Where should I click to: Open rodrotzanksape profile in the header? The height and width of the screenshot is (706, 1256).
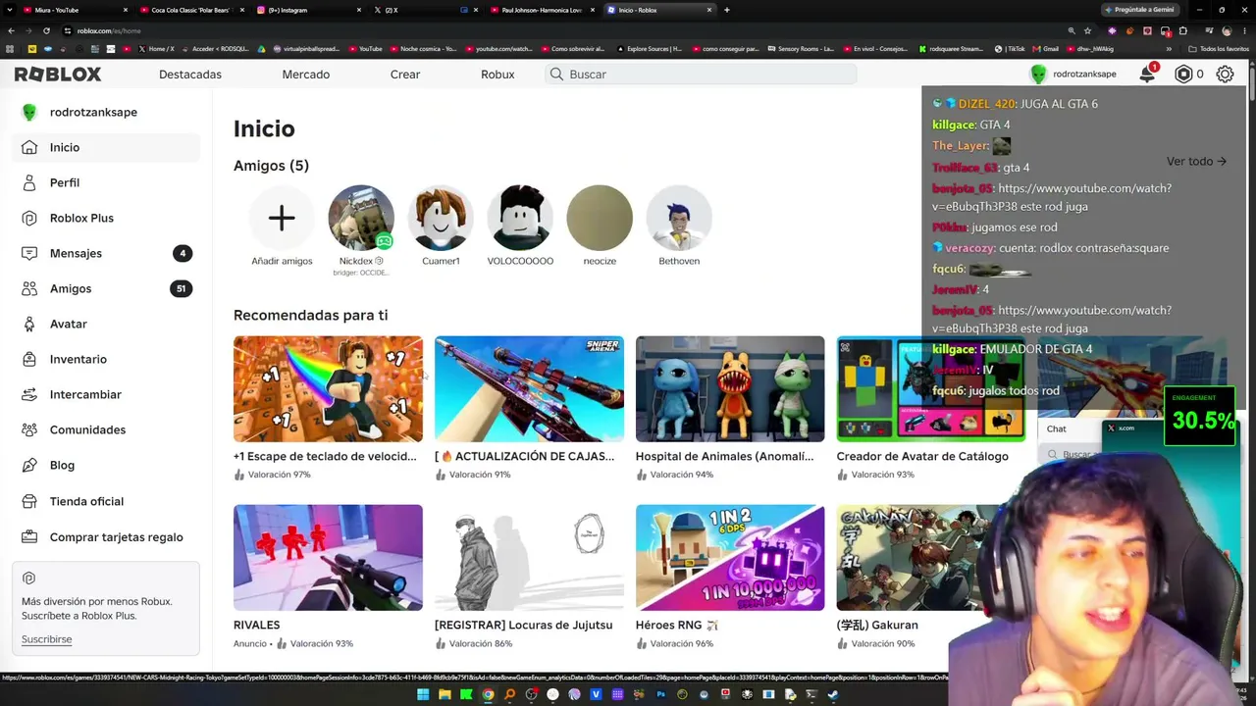click(1073, 75)
